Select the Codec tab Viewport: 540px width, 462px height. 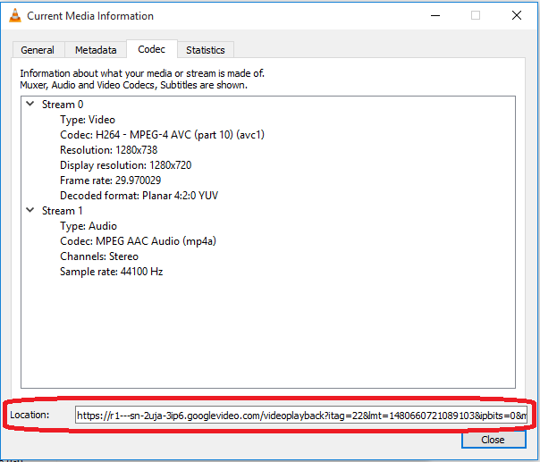click(x=151, y=49)
